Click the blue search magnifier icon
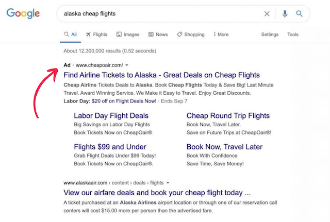This screenshot has width=330, height=222. pyautogui.click(x=299, y=14)
